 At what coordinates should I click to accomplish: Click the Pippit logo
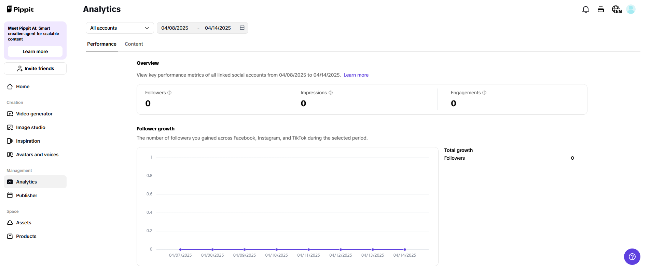(20, 9)
